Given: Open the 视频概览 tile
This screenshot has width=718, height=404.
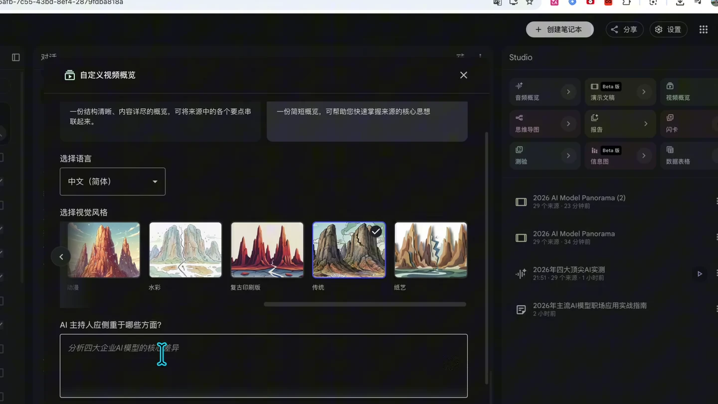Looking at the screenshot, I should (689, 92).
